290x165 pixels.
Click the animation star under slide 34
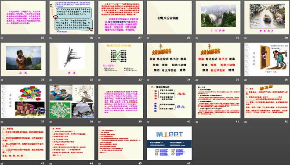tap(148, 80)
